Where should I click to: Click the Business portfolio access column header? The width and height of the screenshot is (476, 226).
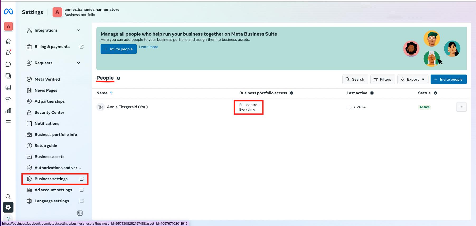(263, 93)
